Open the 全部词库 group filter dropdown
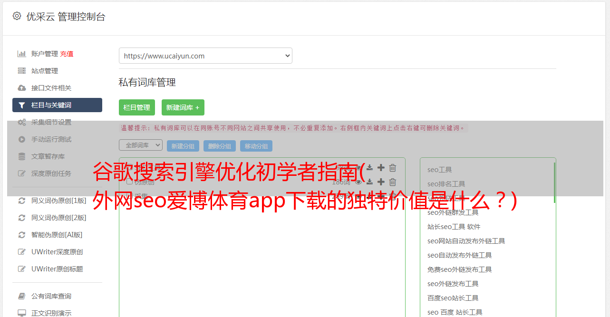This screenshot has width=610, height=317. [141, 145]
